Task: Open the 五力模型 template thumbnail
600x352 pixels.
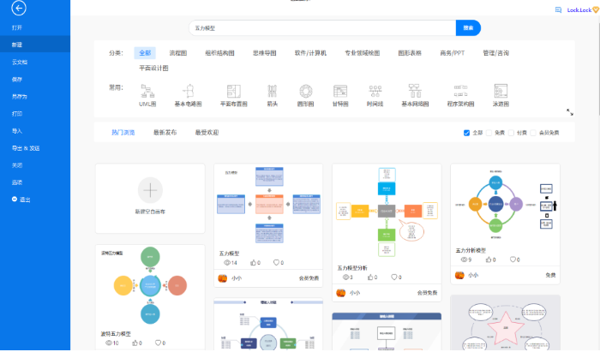Action: [268, 206]
